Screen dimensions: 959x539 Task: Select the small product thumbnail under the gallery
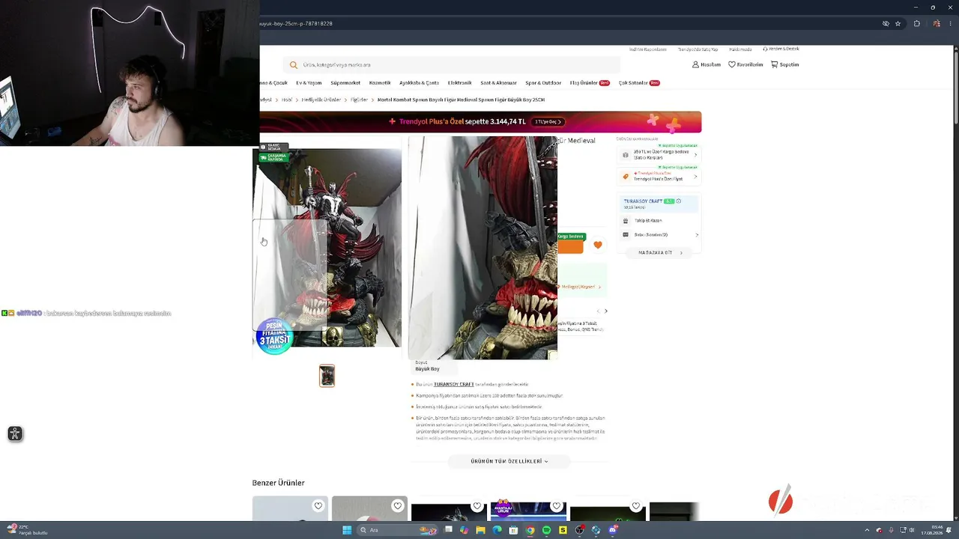point(327,376)
